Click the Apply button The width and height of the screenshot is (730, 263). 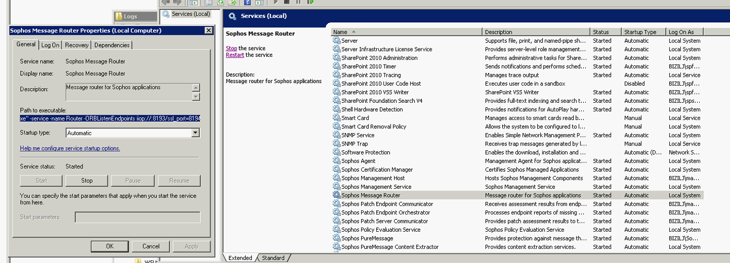click(x=192, y=246)
